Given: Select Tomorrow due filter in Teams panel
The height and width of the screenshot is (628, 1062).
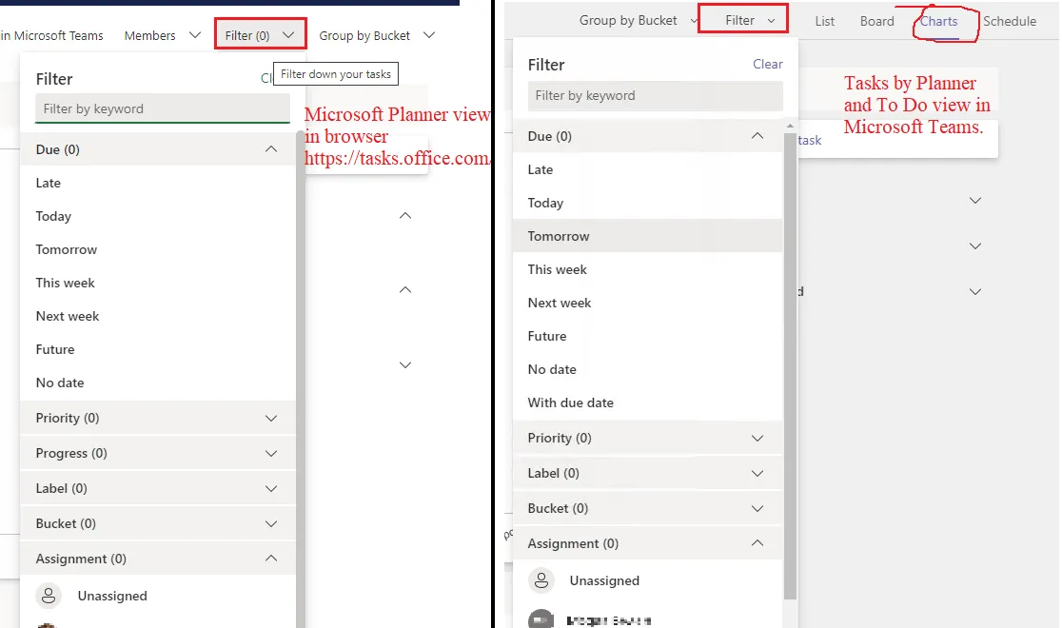Looking at the screenshot, I should [x=648, y=236].
